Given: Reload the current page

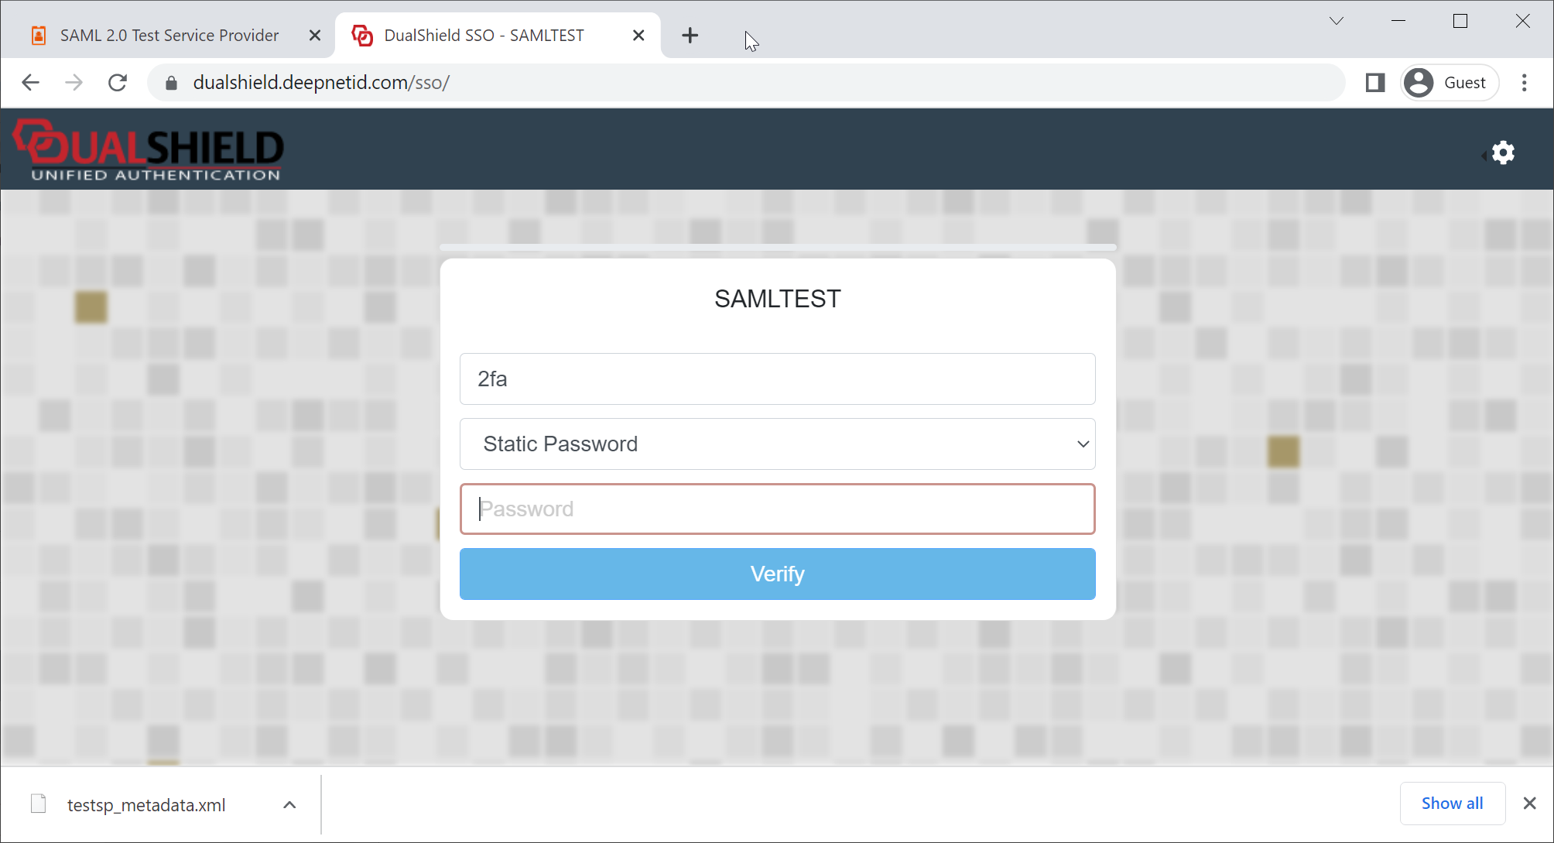Looking at the screenshot, I should click(118, 83).
